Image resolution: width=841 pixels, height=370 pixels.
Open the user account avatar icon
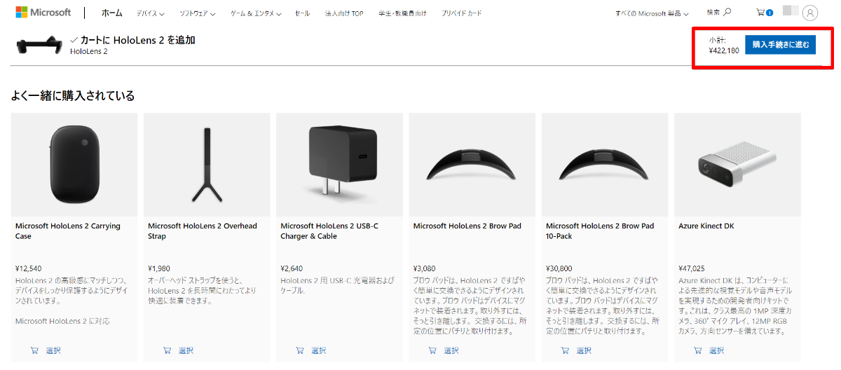point(810,13)
